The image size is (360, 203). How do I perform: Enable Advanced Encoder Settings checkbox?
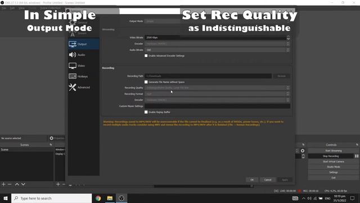pos(146,56)
